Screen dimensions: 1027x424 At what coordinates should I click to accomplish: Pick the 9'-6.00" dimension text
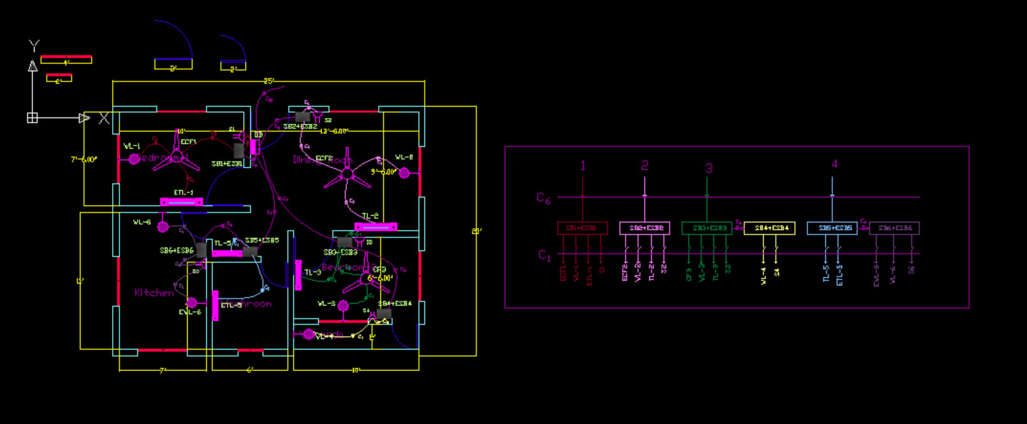384,172
